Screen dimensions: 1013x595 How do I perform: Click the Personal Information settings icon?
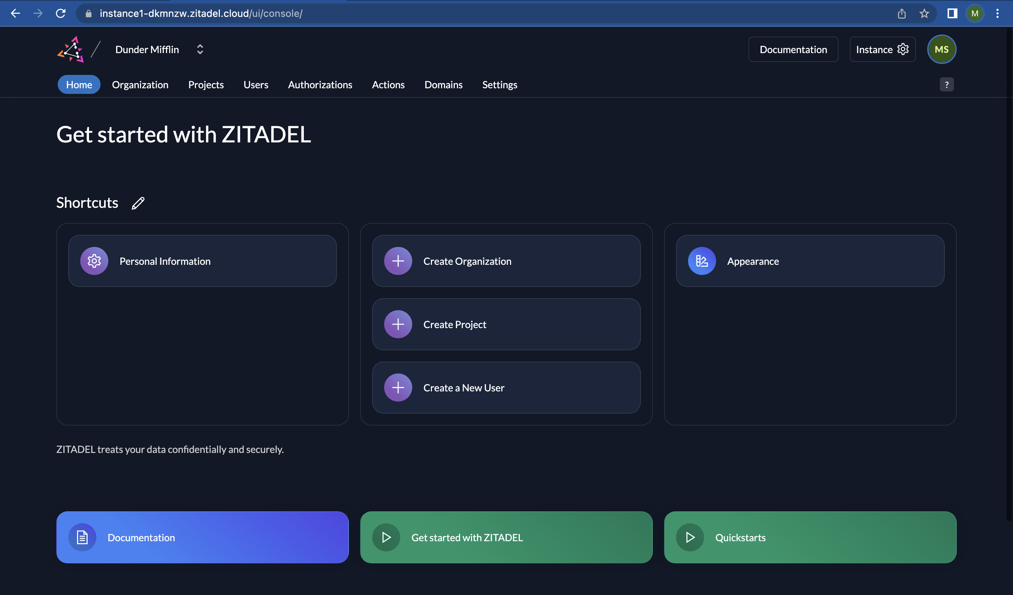(x=94, y=261)
